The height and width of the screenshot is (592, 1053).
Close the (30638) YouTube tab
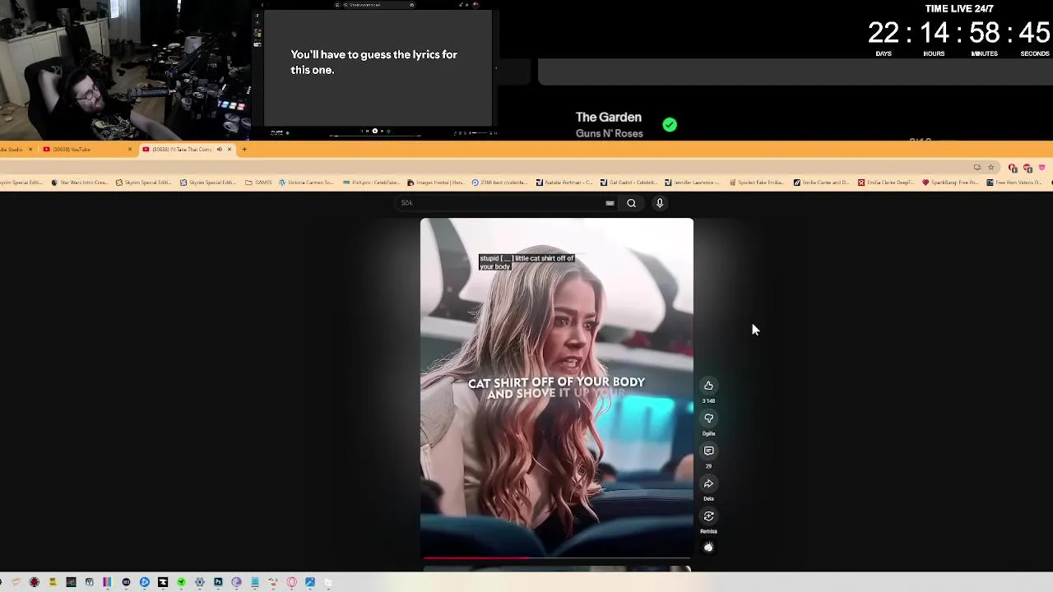pyautogui.click(x=130, y=149)
